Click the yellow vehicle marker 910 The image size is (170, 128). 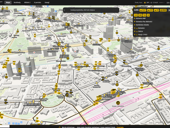click(161, 97)
